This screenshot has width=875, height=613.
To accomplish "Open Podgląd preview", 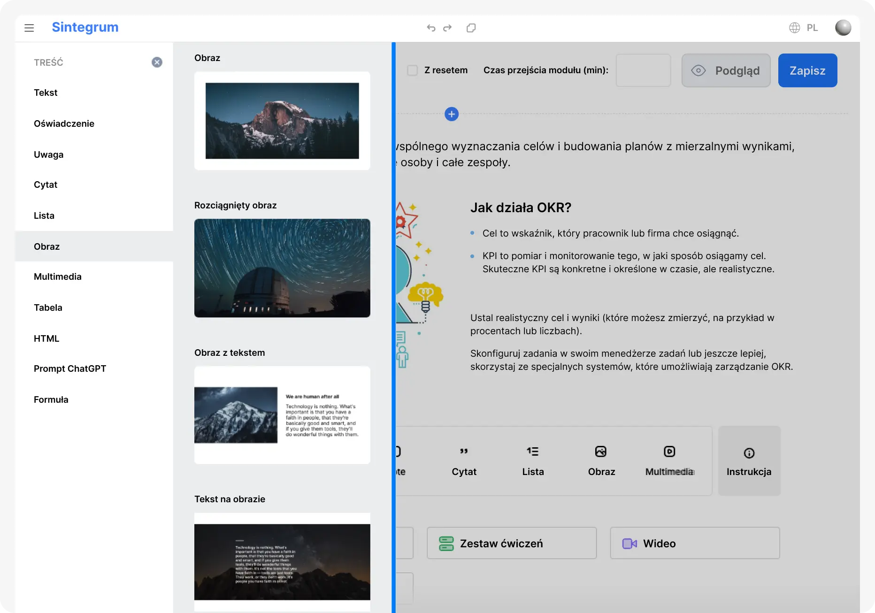I will click(x=726, y=70).
